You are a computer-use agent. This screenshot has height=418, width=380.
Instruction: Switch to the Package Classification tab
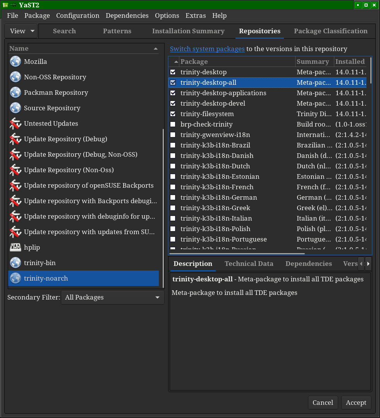point(331,31)
